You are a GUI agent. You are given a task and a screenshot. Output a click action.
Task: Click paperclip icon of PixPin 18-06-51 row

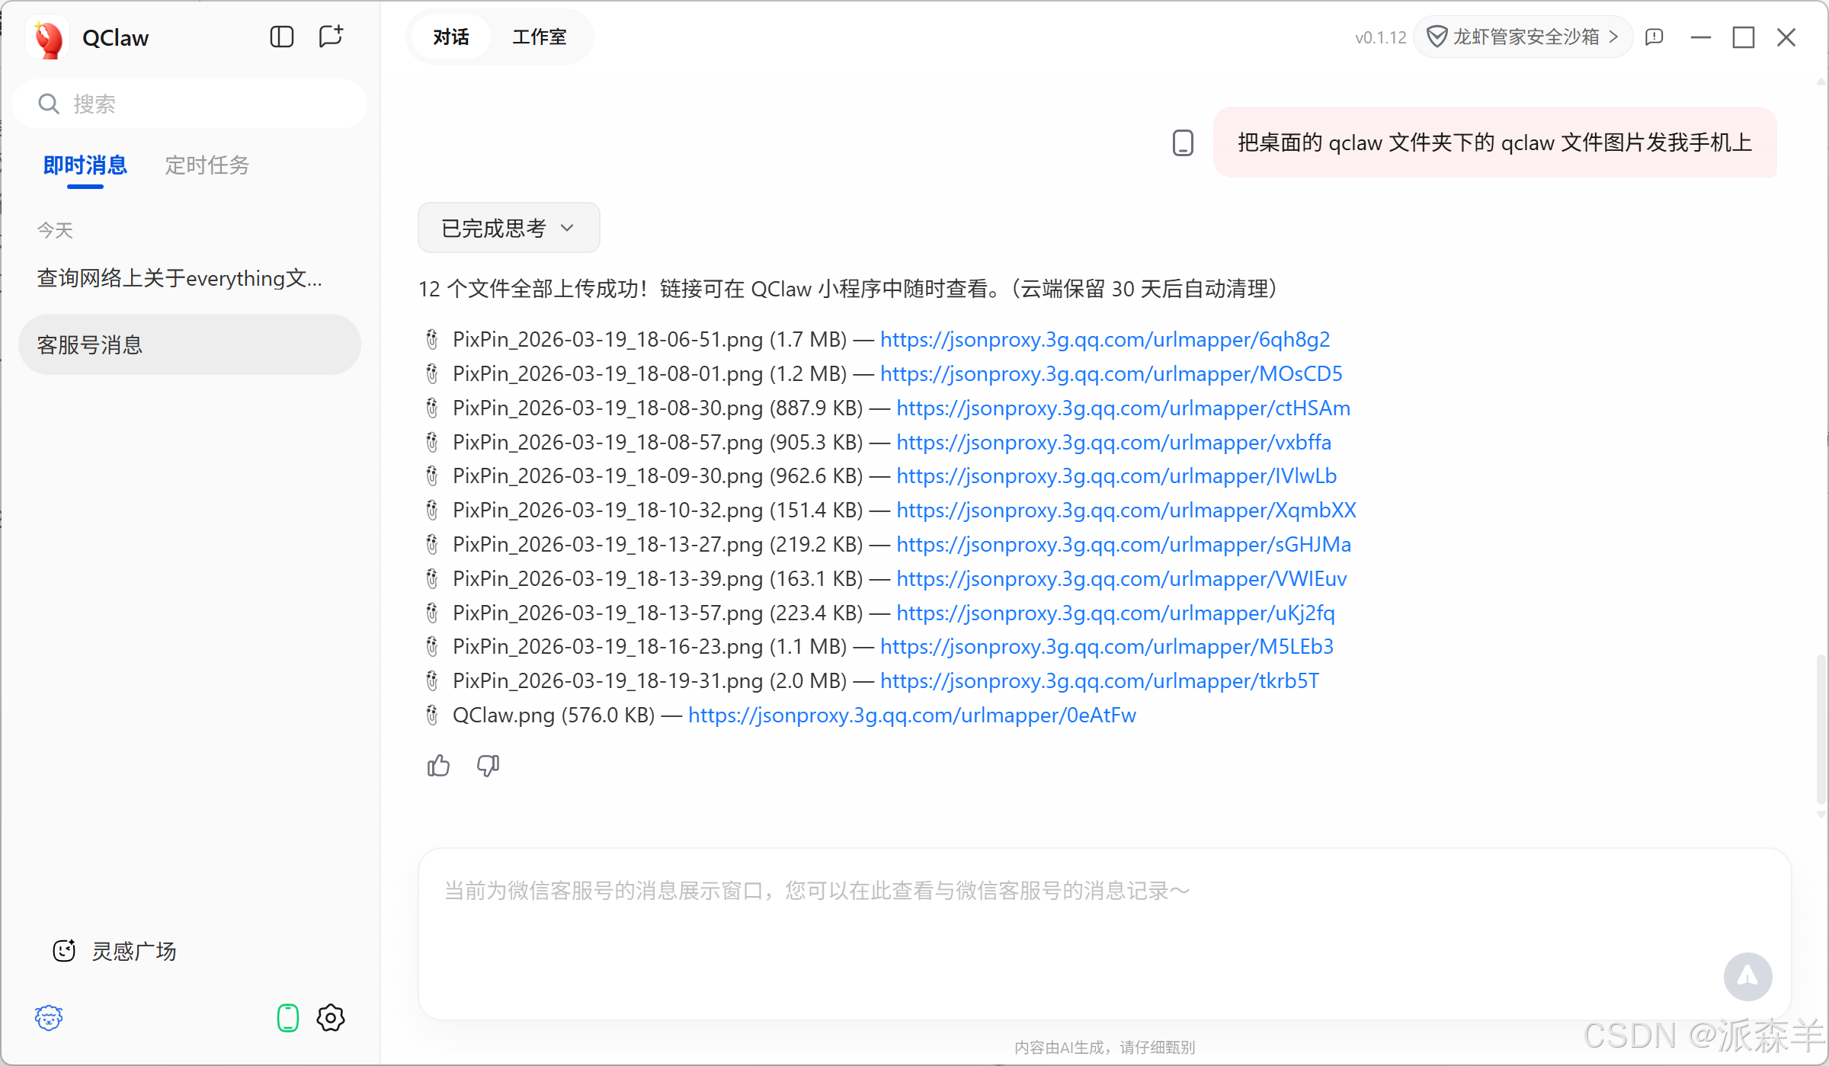click(432, 339)
